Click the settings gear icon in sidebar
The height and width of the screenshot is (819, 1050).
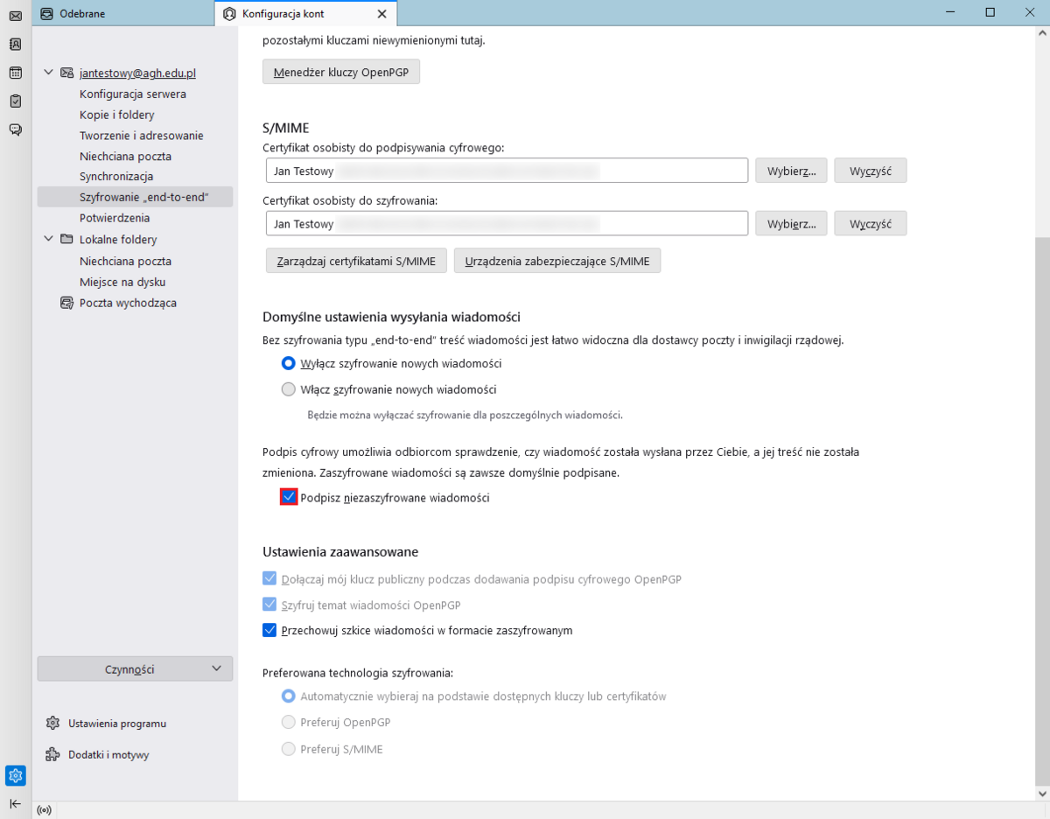(15, 775)
